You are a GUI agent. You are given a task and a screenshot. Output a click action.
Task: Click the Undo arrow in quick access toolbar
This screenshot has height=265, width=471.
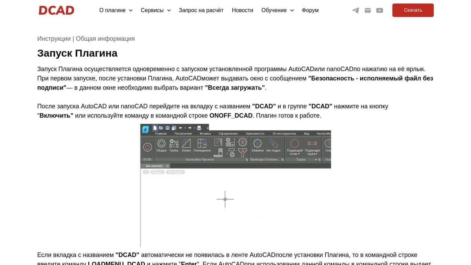(181, 127)
